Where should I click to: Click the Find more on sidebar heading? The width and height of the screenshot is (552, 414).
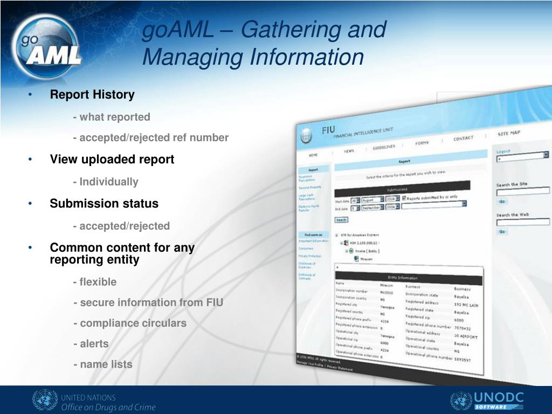(x=313, y=234)
